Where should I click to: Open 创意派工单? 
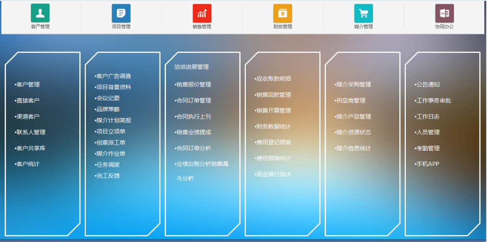[109, 142]
